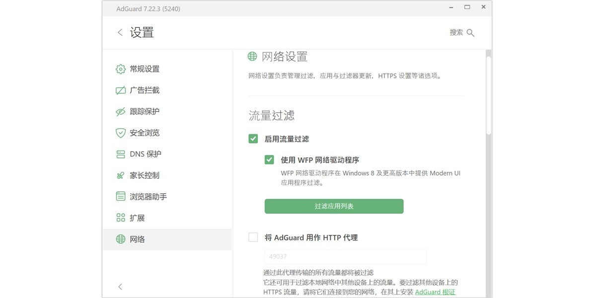Viewport: 596px width, 298px height.
Task: Click the 安全浏览 shield icon
Action: point(120,133)
